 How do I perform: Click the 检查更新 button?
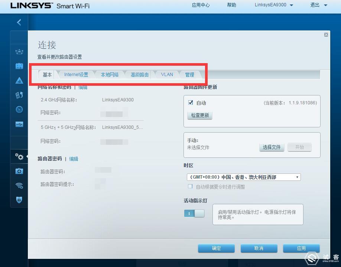coord(199,115)
